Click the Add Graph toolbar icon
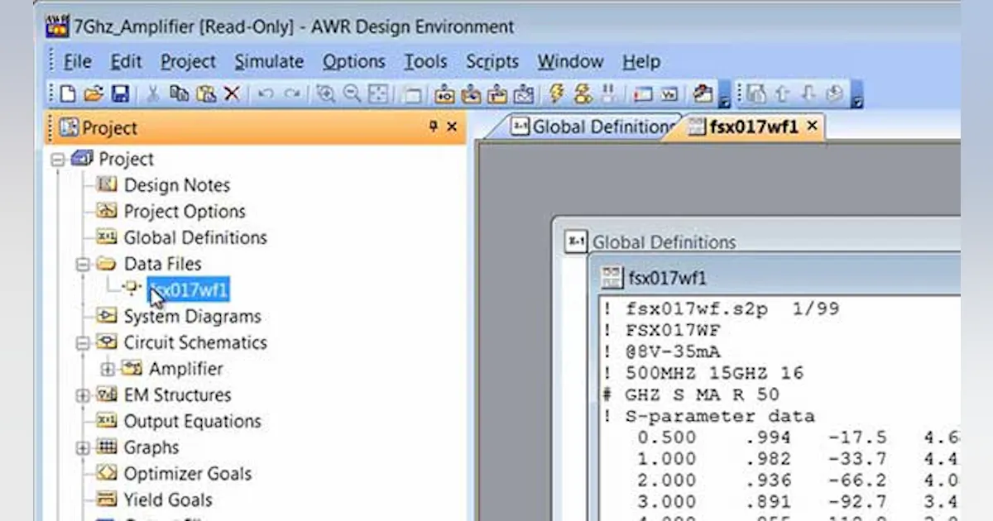Screen dimensions: 993x521 [523, 94]
